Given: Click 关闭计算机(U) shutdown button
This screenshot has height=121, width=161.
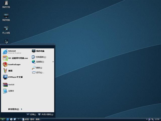Looking at the screenshot, I should pos(46,114).
